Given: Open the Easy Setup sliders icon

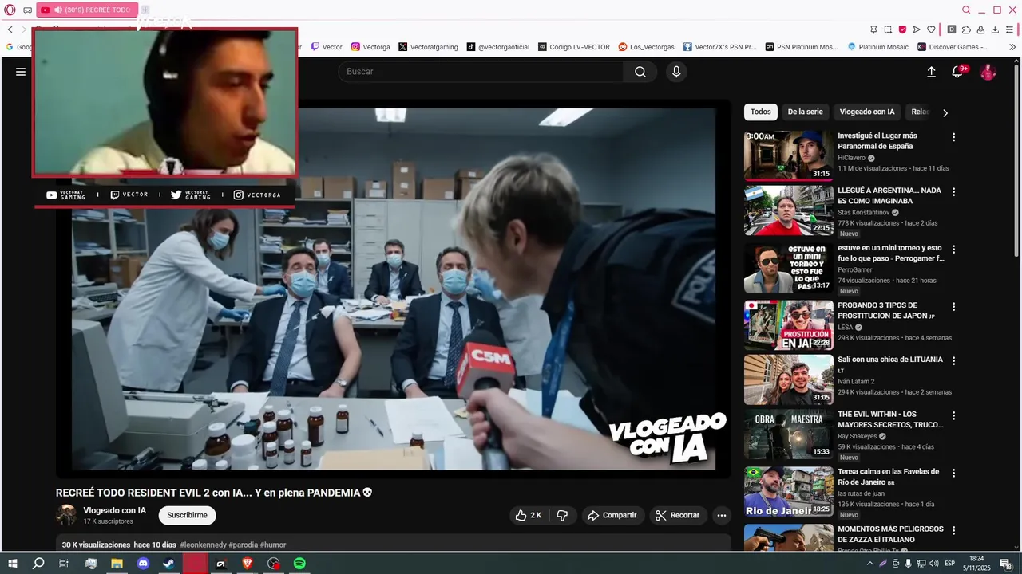Looking at the screenshot, I should [1009, 29].
